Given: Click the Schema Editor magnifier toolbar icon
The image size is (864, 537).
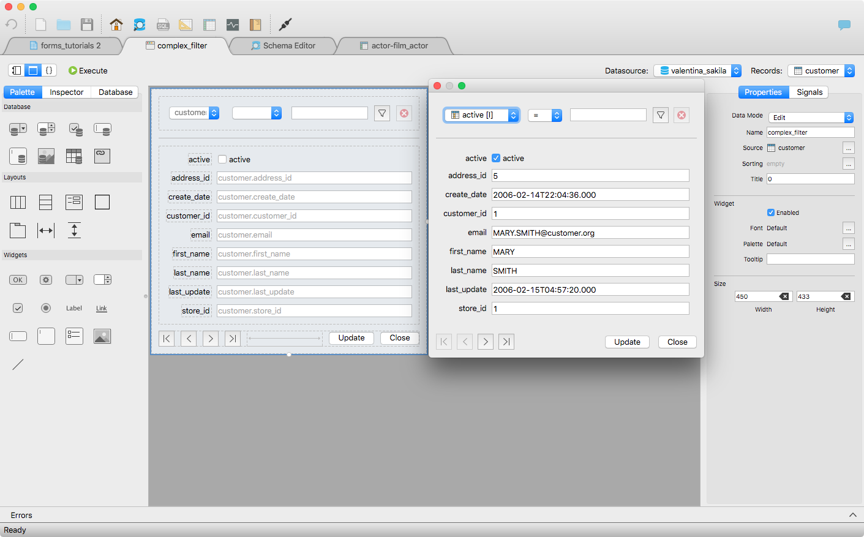Looking at the screenshot, I should pos(140,24).
